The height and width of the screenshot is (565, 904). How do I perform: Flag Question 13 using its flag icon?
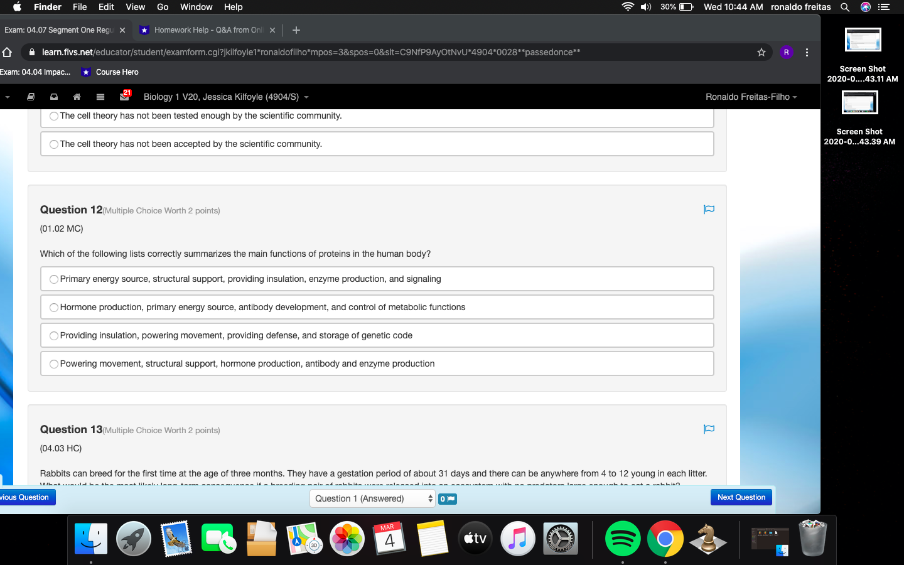pos(709,429)
